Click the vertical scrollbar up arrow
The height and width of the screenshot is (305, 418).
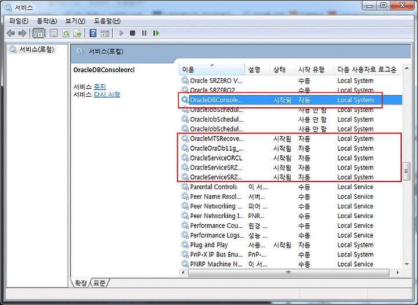click(x=407, y=68)
